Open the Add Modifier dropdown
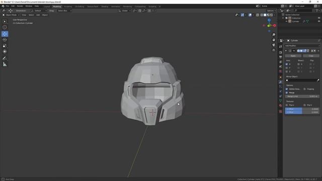322x181 pixels. [302, 46]
